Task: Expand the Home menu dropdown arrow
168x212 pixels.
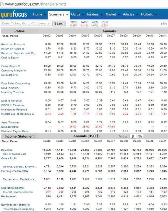Action: [x=45, y=15]
